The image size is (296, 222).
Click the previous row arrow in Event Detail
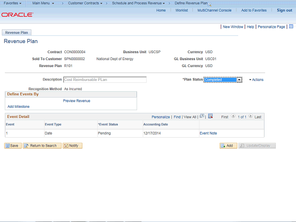click(233, 116)
